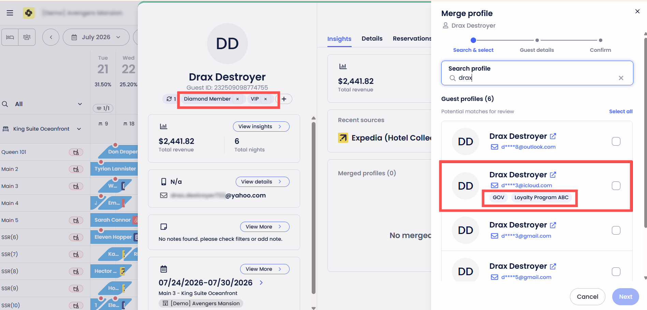
Task: Expand the 07/24/2026-07/30/2026 reservation chevron
Action: tap(261, 283)
